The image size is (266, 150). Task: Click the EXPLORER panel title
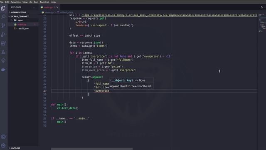[x=16, y=7]
